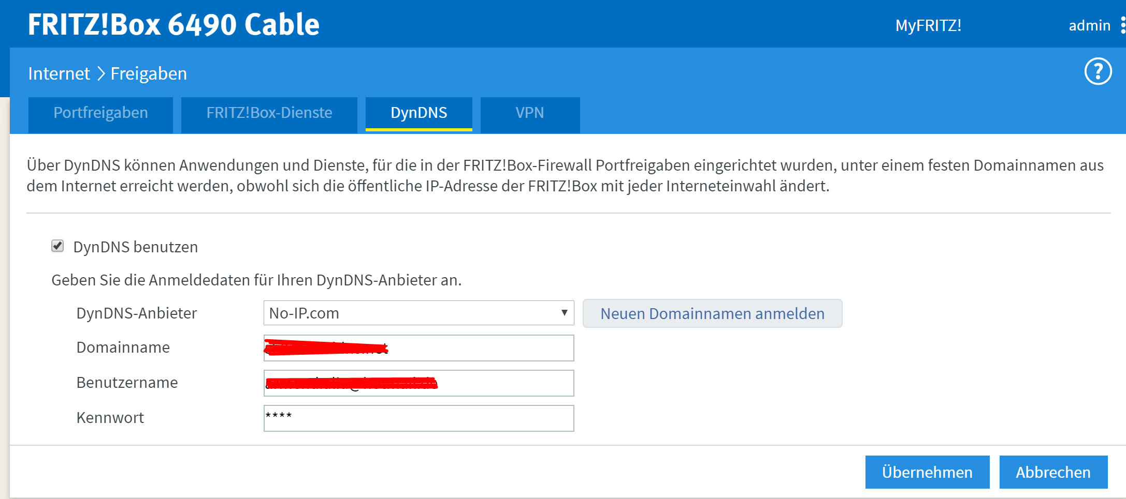The image size is (1126, 499).
Task: Click Neuen Domainnamen anmelden button
Action: pos(712,313)
